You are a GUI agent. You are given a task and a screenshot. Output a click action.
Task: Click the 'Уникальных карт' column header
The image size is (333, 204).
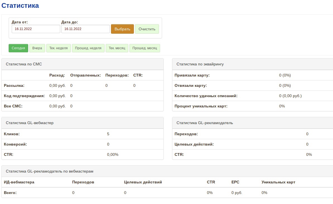(x=278, y=182)
